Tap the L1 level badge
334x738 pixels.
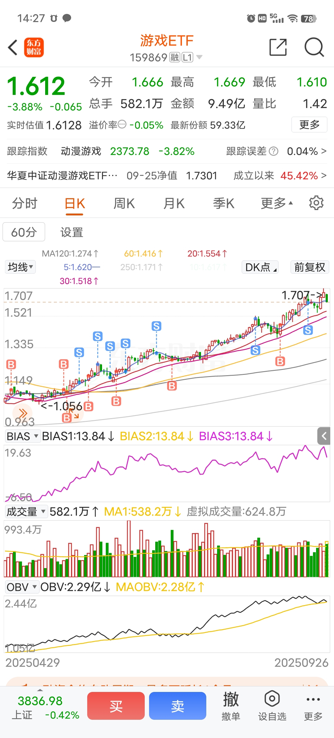[187, 57]
